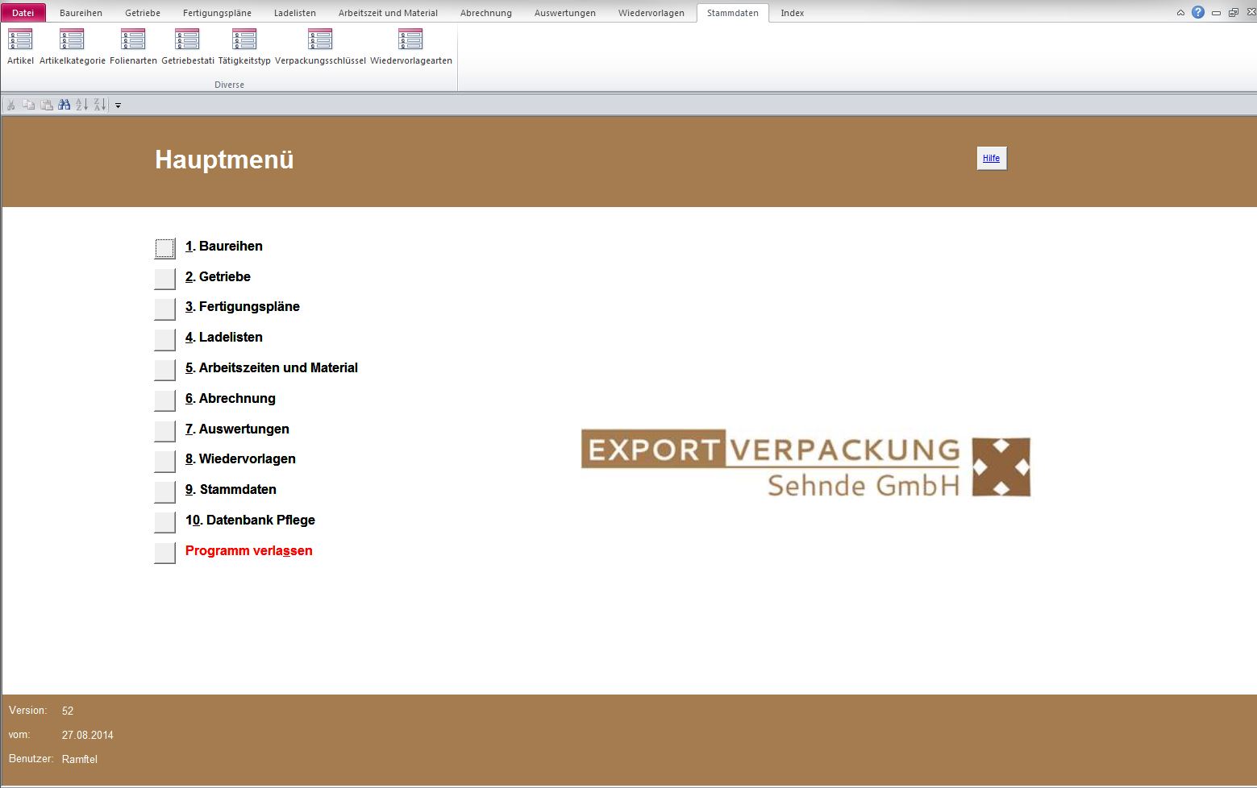Open the Datei tab

coord(23,13)
